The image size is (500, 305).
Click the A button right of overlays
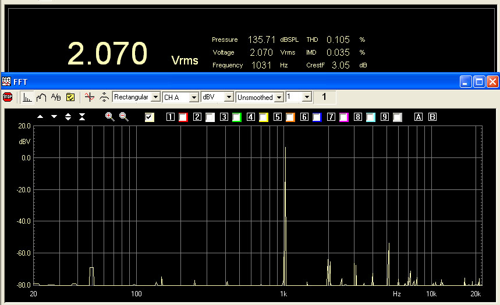418,117
